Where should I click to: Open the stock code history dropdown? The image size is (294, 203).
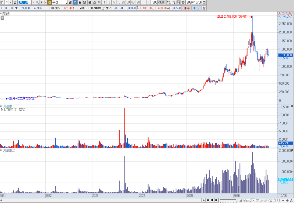[33, 2]
